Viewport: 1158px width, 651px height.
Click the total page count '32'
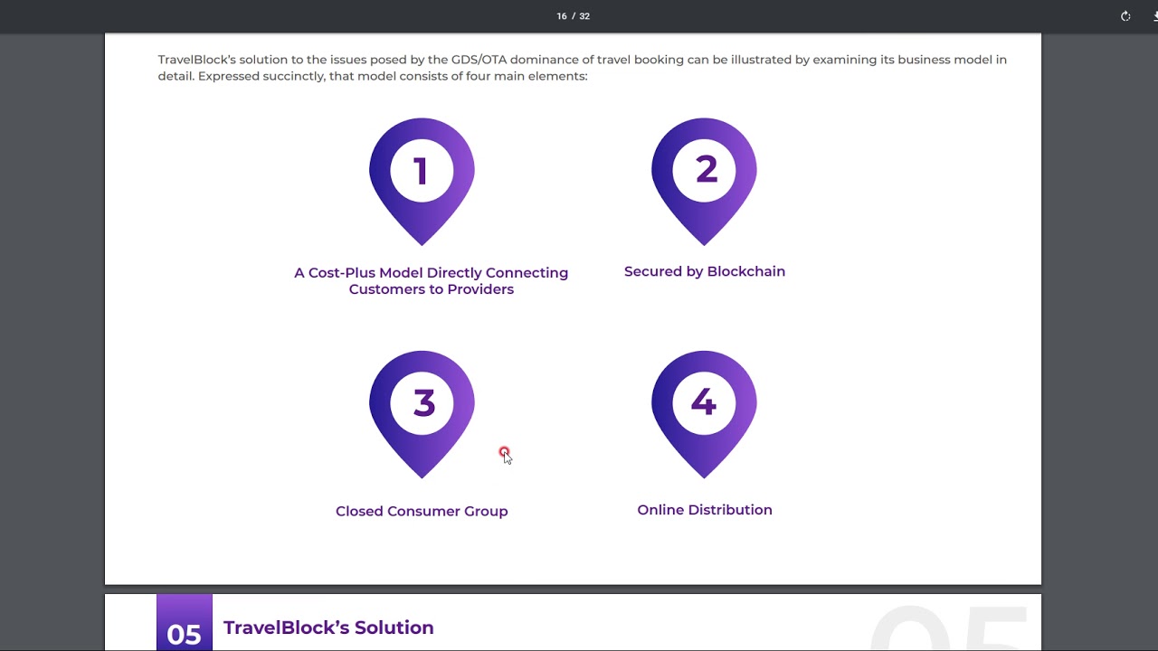584,16
